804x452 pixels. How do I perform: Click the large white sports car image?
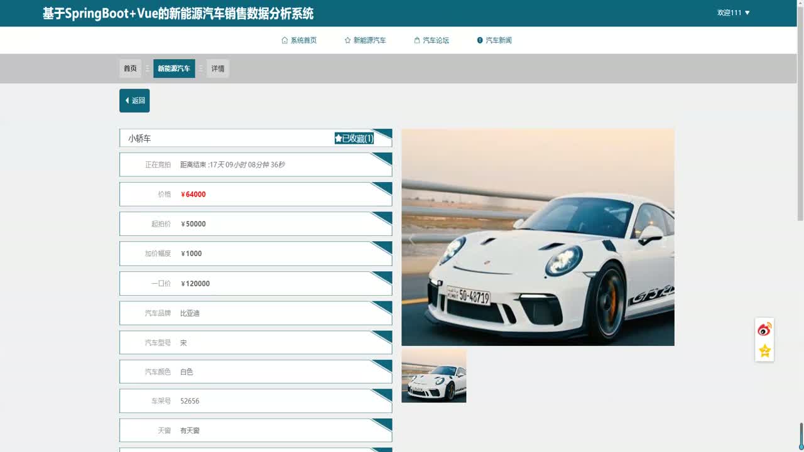coord(538,237)
